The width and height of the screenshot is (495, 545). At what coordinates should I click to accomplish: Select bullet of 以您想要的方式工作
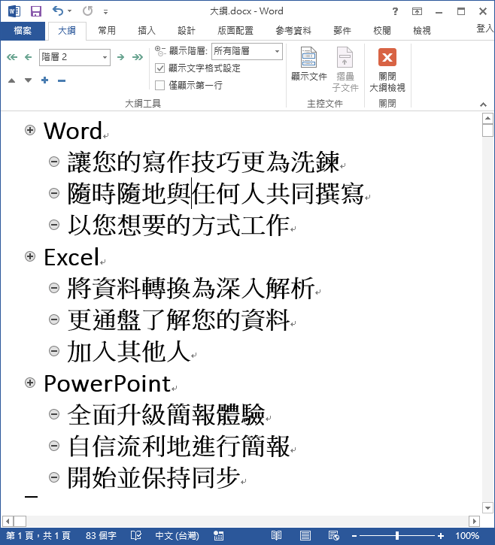[x=54, y=225]
